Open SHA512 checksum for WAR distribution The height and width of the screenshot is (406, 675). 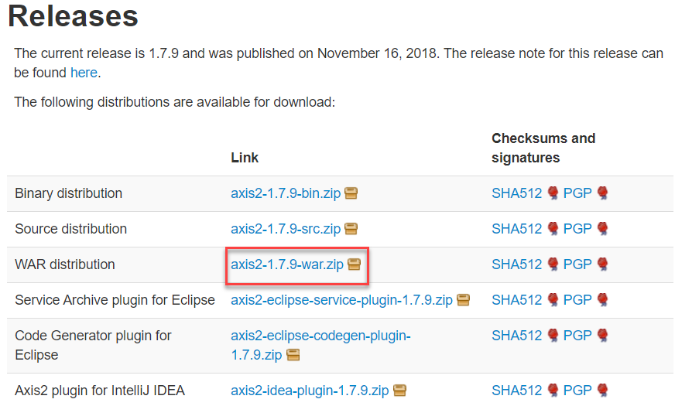click(516, 264)
